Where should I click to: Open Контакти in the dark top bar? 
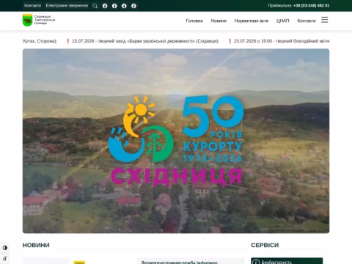click(32, 6)
